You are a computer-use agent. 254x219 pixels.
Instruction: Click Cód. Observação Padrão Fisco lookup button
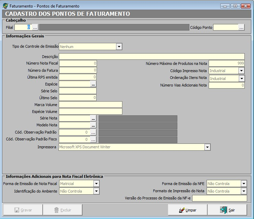tap(93, 140)
